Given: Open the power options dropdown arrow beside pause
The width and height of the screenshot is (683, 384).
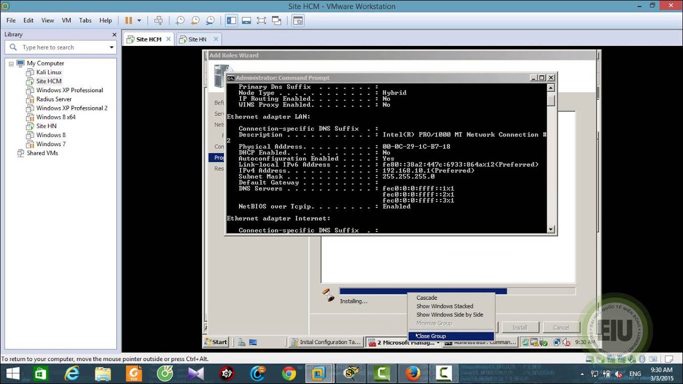Looking at the screenshot, I should point(139,20).
